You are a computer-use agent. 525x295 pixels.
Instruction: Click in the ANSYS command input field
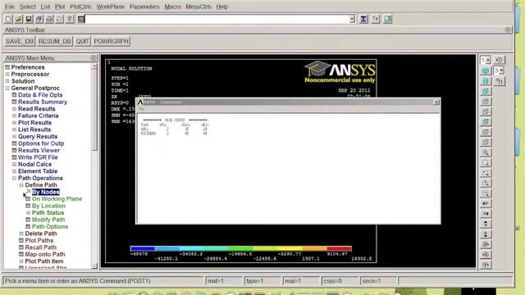click(x=217, y=19)
